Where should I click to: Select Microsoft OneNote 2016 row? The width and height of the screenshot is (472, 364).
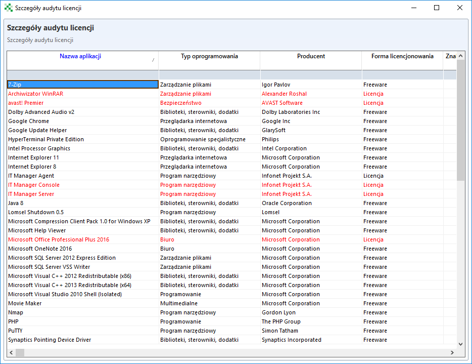232,249
